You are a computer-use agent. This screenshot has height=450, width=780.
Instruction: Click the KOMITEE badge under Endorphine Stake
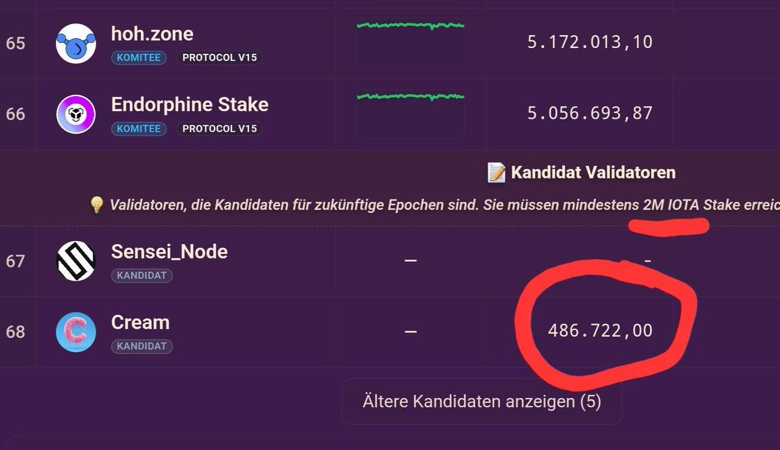click(x=138, y=129)
